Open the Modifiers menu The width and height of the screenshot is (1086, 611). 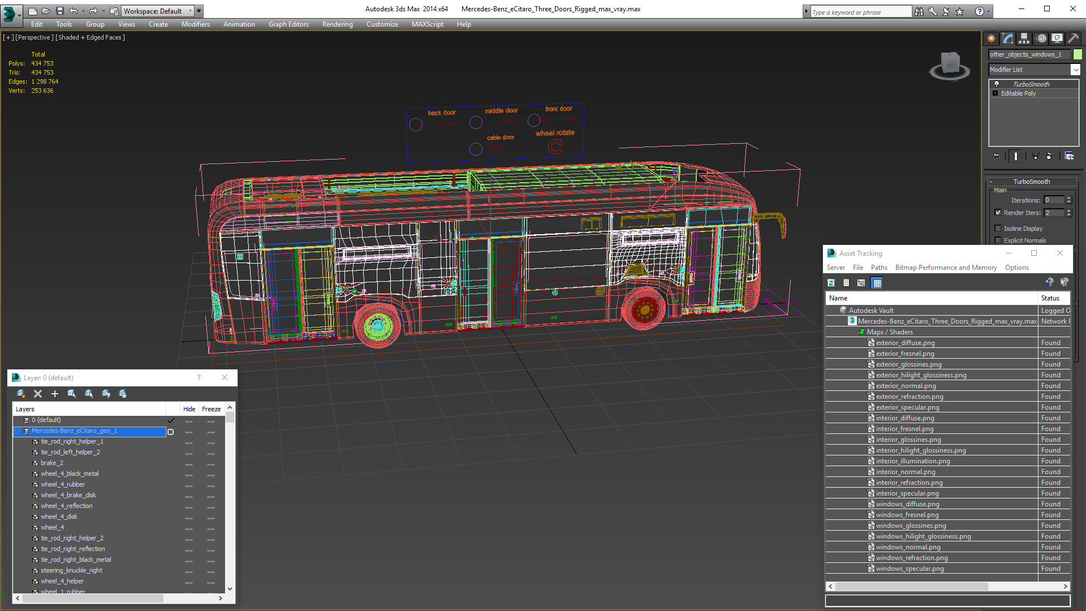pyautogui.click(x=195, y=24)
